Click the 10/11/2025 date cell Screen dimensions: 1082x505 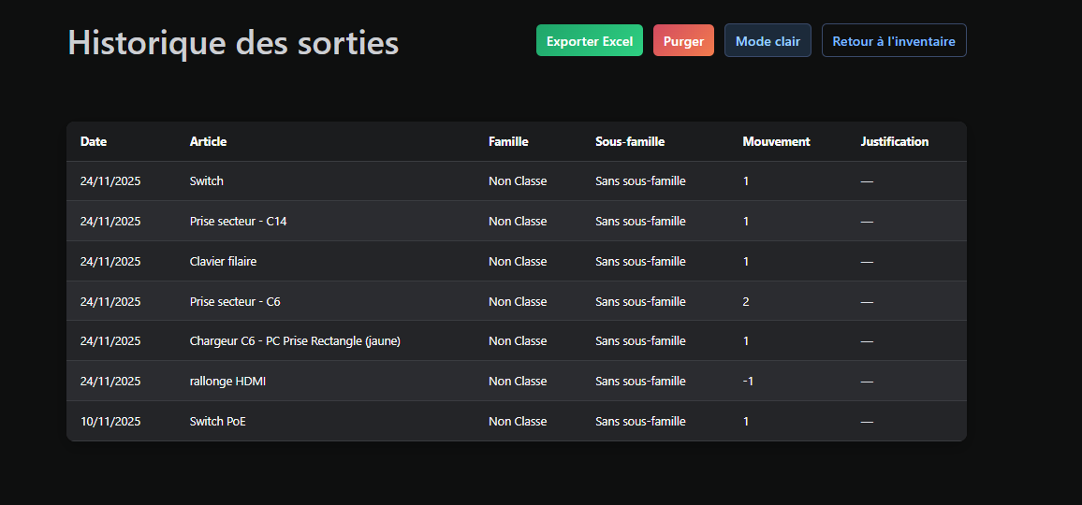pyautogui.click(x=110, y=422)
